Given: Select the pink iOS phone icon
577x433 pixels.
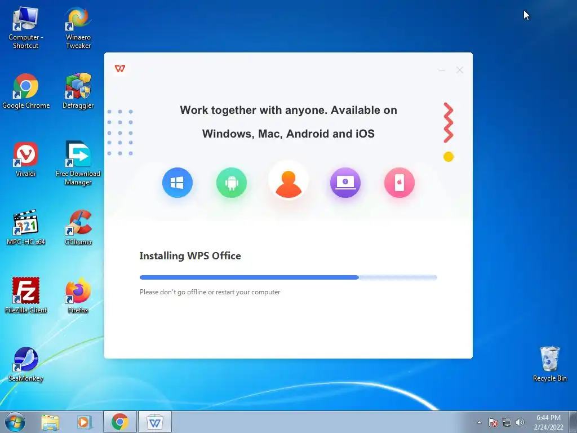Looking at the screenshot, I should 400,182.
